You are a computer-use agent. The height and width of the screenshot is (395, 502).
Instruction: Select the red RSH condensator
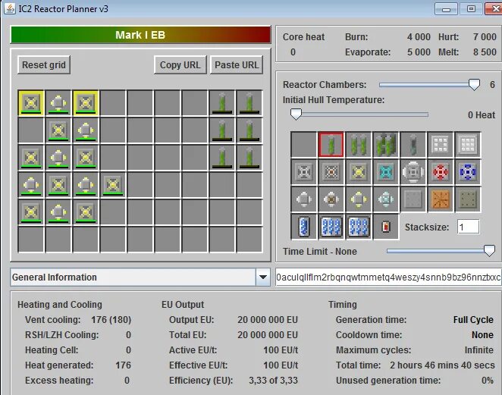(441, 172)
